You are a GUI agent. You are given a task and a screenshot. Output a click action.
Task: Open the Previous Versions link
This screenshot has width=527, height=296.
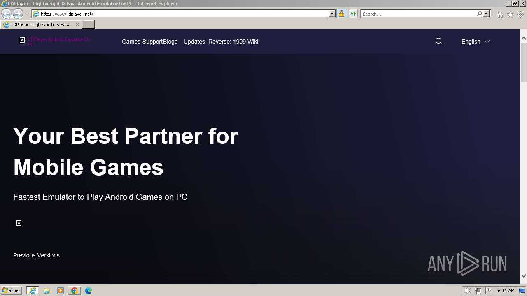pyautogui.click(x=36, y=255)
